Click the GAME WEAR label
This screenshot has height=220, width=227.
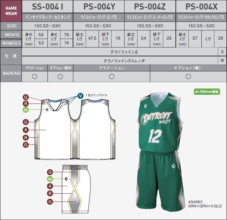pos(11,10)
